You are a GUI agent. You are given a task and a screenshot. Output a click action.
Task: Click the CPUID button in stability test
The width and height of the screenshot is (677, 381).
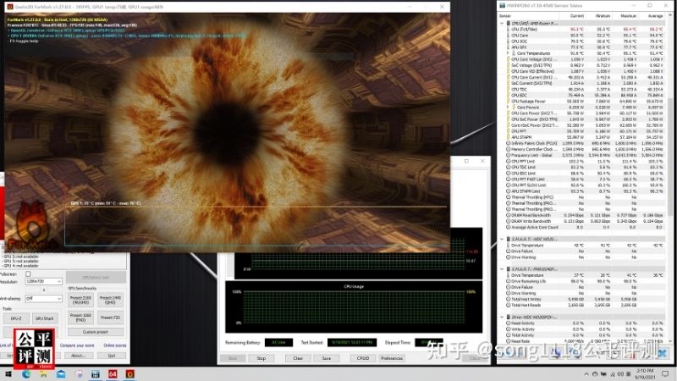coord(363,358)
